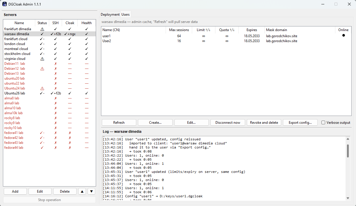The image size is (356, 206).
Task: Toggle the Verbose output checkbox
Action: [323, 123]
